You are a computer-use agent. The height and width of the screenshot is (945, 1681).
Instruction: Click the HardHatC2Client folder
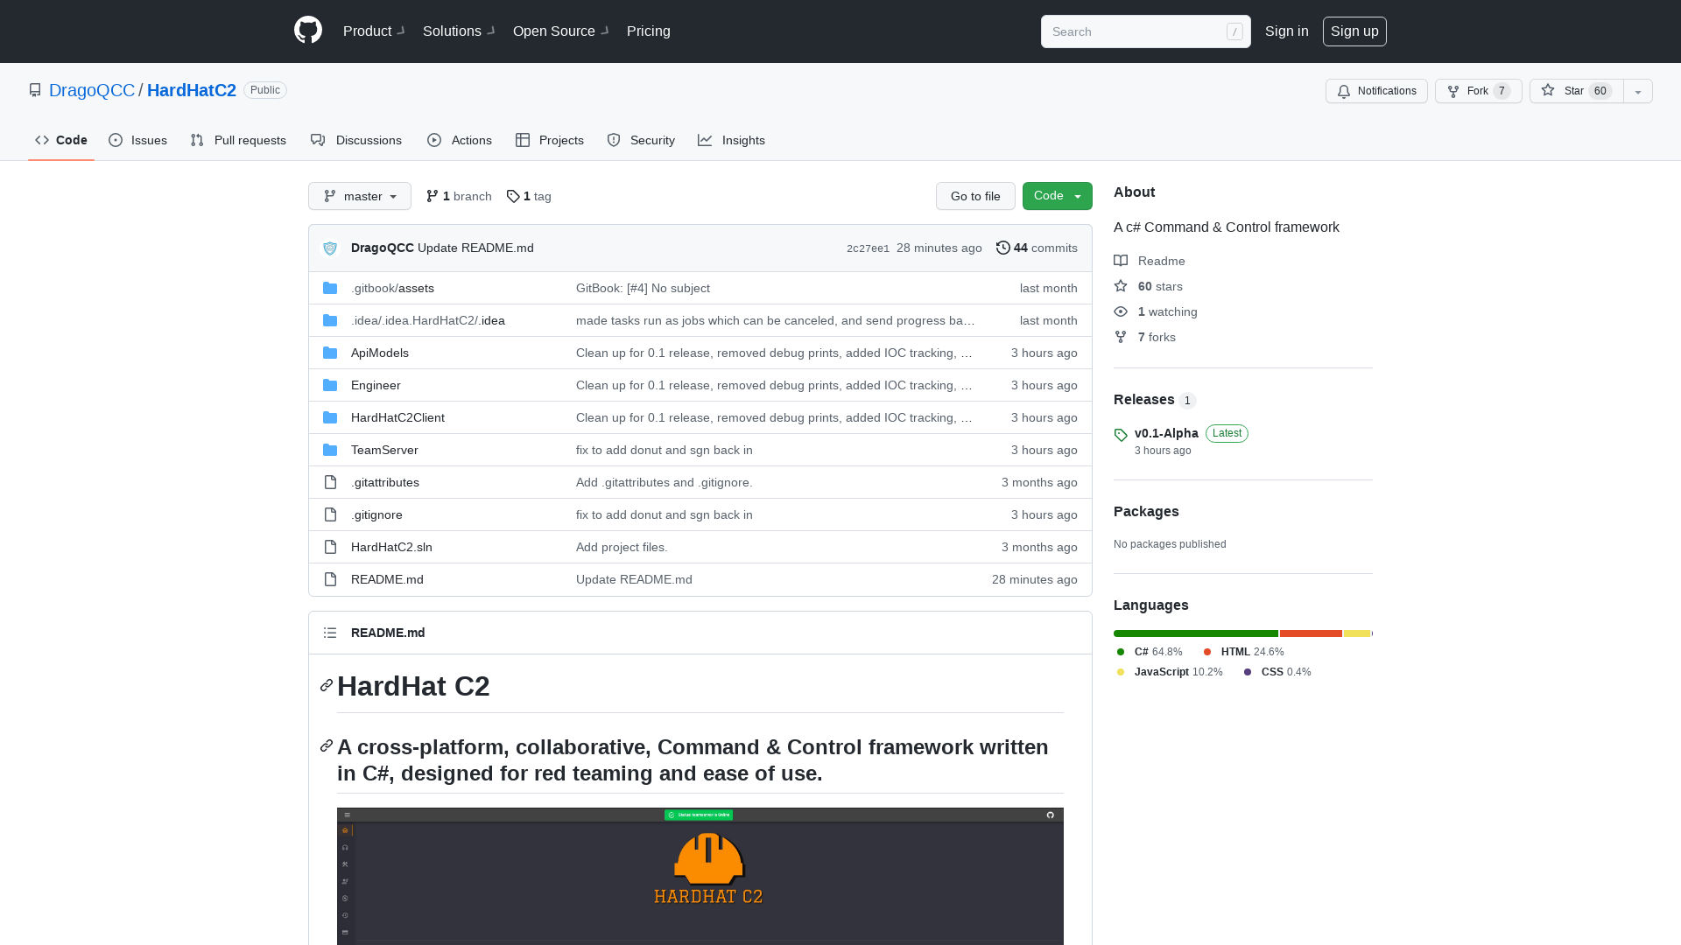click(x=397, y=416)
